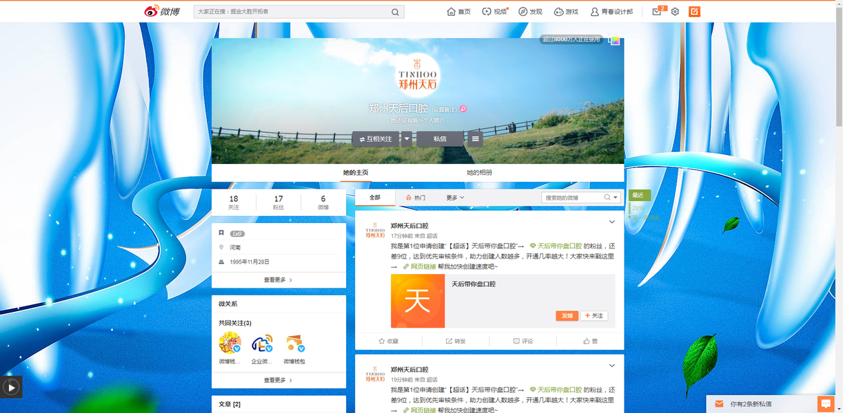Switch to the 她的相册 album tab

[x=479, y=173]
